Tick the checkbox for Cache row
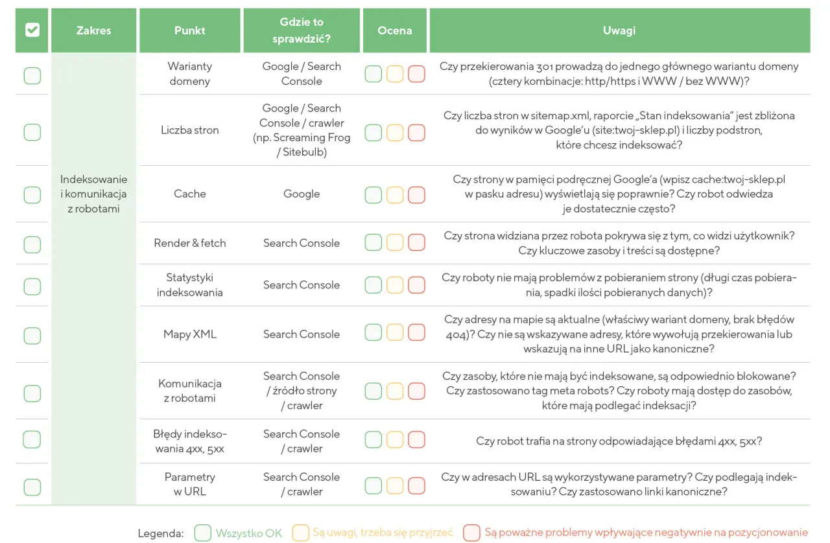 point(32,194)
